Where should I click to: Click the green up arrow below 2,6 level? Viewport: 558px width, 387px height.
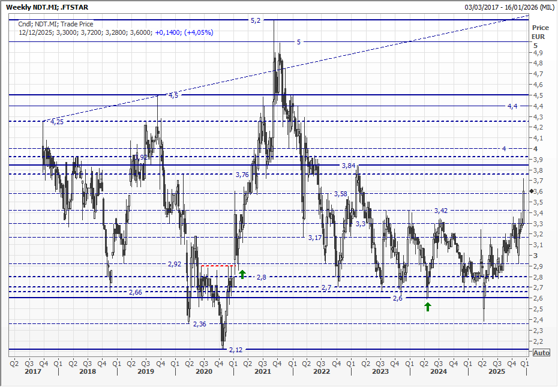pos(428,307)
